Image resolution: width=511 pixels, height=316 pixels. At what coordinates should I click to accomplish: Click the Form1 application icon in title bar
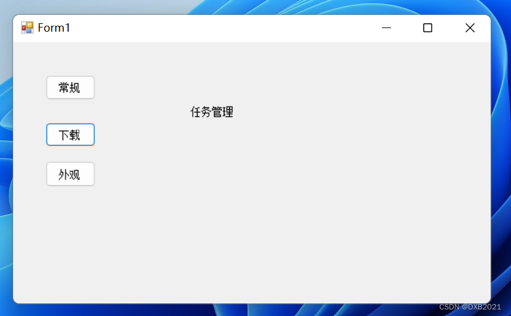pyautogui.click(x=27, y=27)
